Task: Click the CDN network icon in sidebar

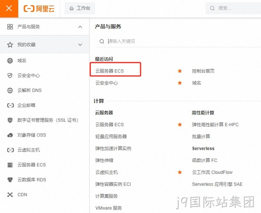Action: coord(10,195)
